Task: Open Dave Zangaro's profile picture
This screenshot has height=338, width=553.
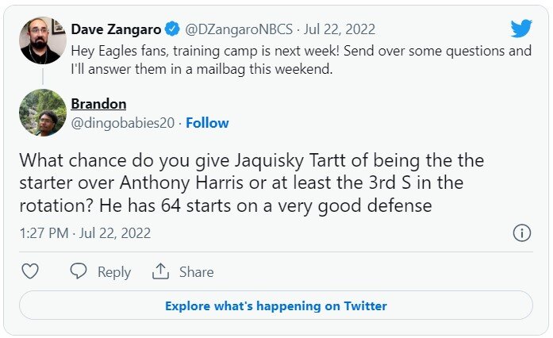Action: point(43,40)
